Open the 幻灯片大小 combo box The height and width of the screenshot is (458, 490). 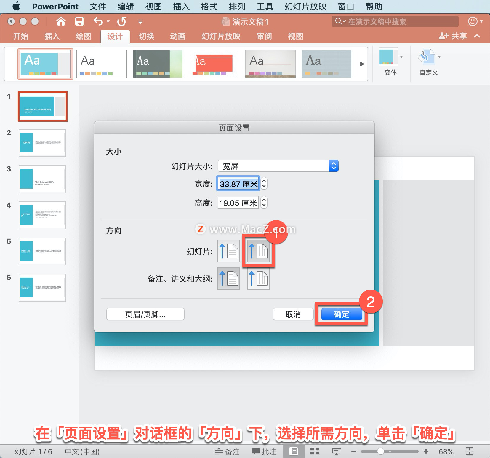(278, 166)
